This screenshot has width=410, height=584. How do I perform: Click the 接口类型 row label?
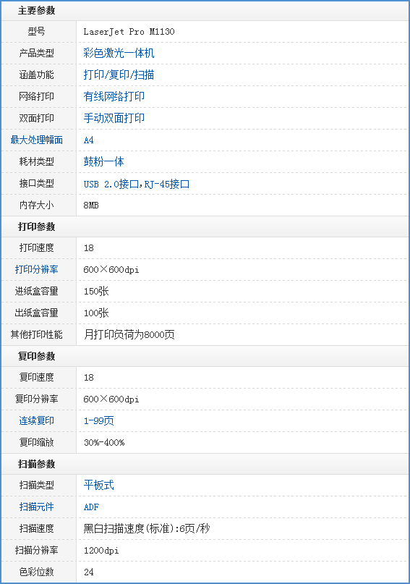point(36,183)
